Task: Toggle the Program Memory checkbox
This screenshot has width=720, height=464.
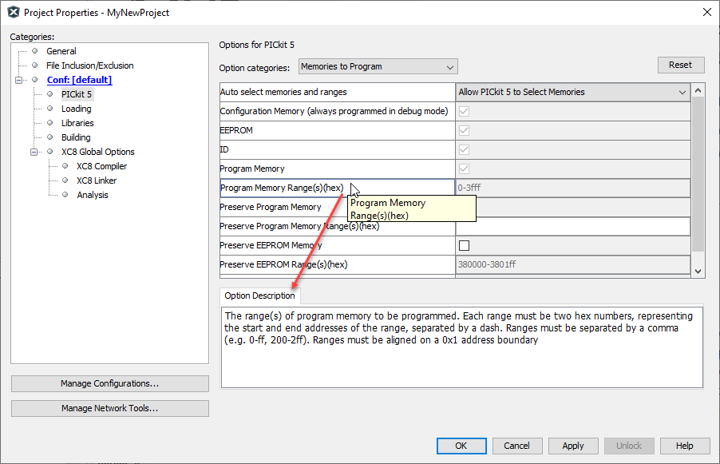Action: (464, 169)
